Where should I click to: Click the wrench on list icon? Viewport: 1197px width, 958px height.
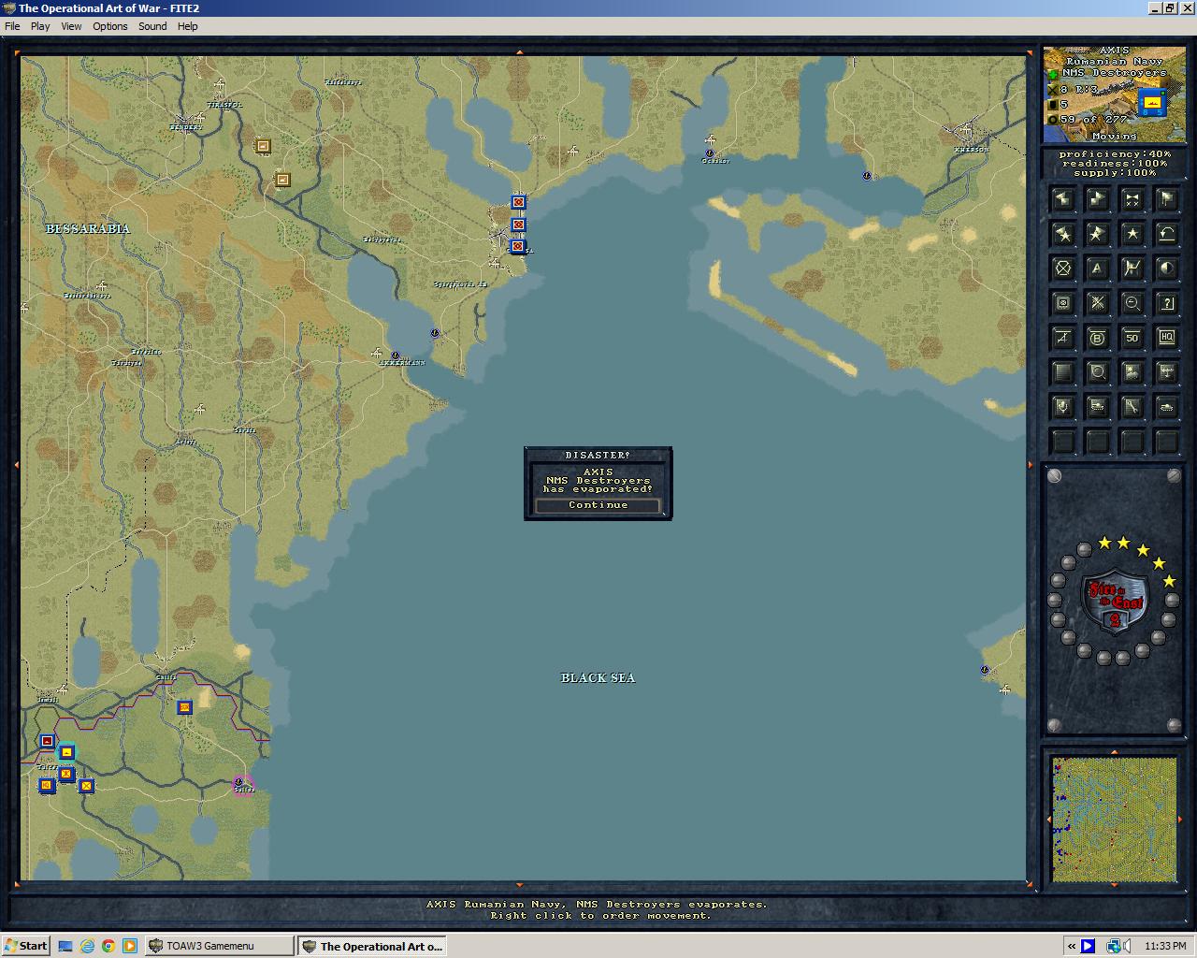[1132, 407]
